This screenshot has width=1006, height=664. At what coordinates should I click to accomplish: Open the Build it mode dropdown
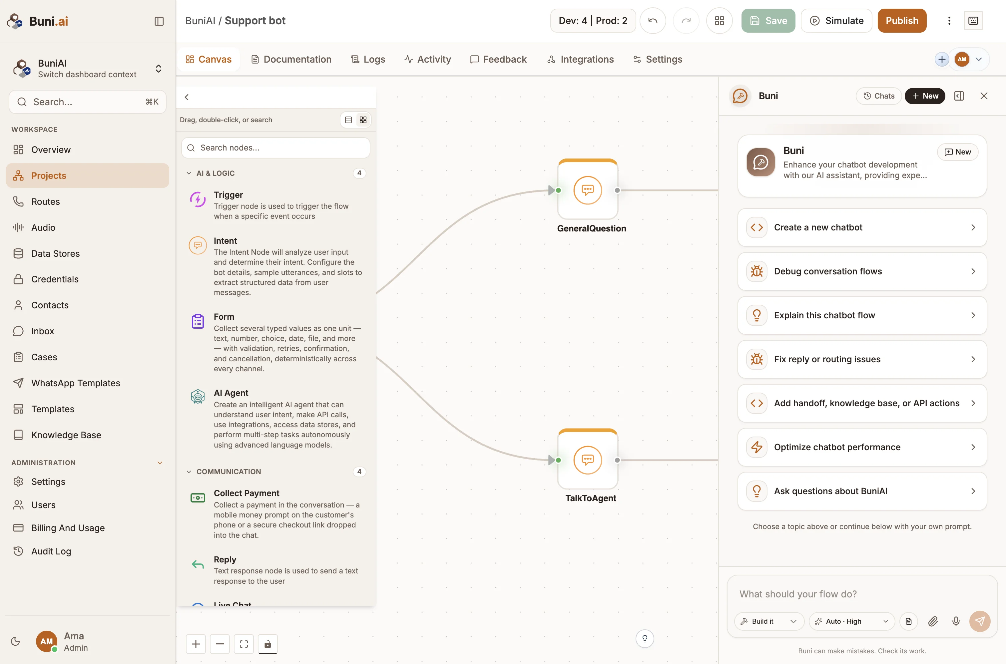click(769, 621)
